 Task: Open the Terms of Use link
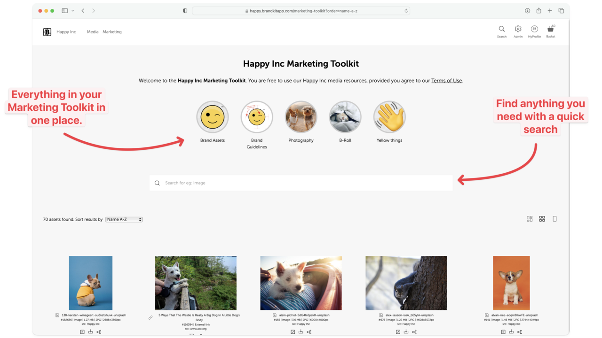pyautogui.click(x=446, y=81)
